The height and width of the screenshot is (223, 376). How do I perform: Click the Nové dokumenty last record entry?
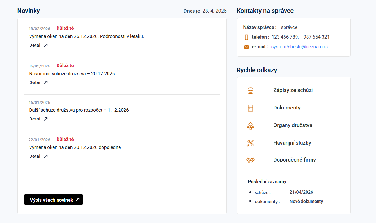[x=306, y=201]
